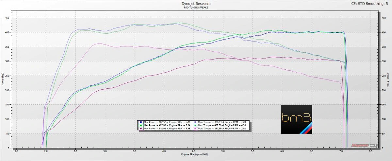Click the 400 tick on left power axis
This screenshot has width=392, height=161.
7,32
